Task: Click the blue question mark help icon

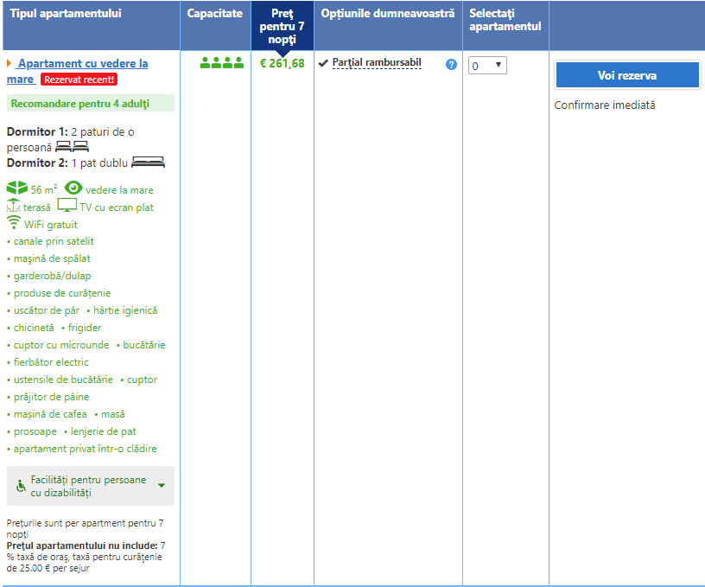Action: click(451, 65)
